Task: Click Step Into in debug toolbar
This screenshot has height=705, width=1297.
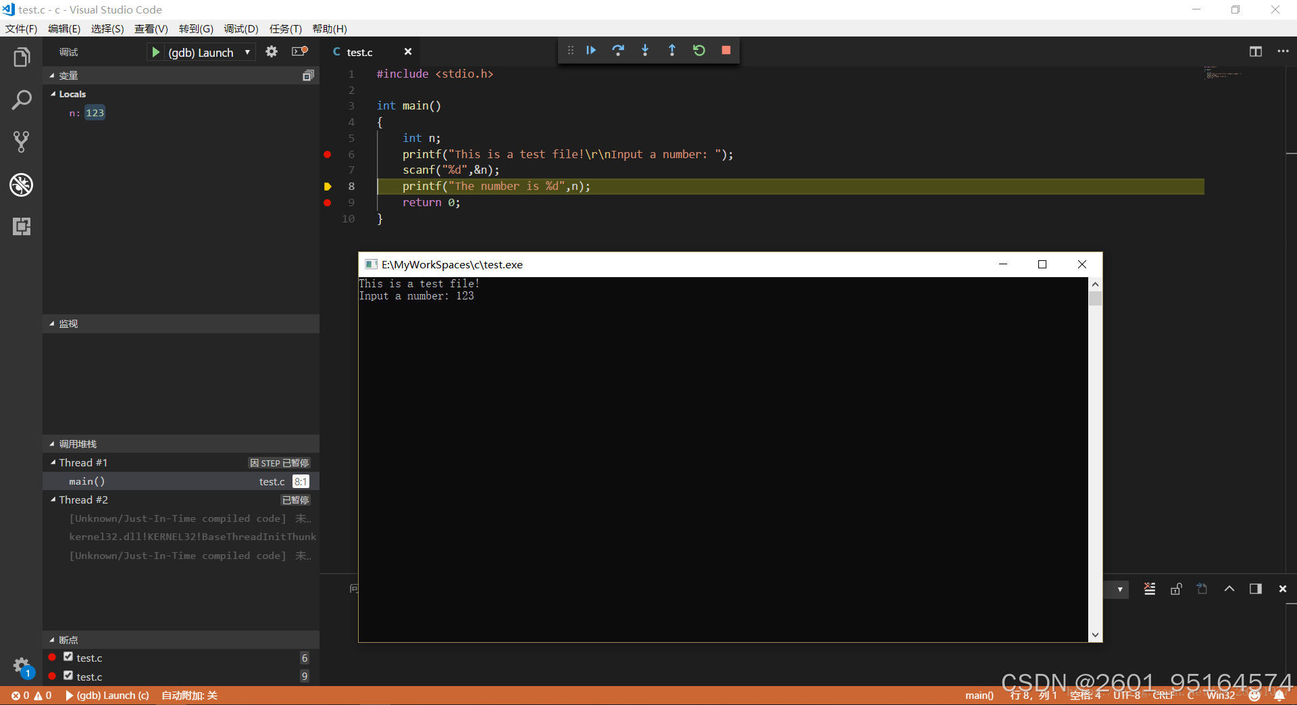Action: click(645, 50)
